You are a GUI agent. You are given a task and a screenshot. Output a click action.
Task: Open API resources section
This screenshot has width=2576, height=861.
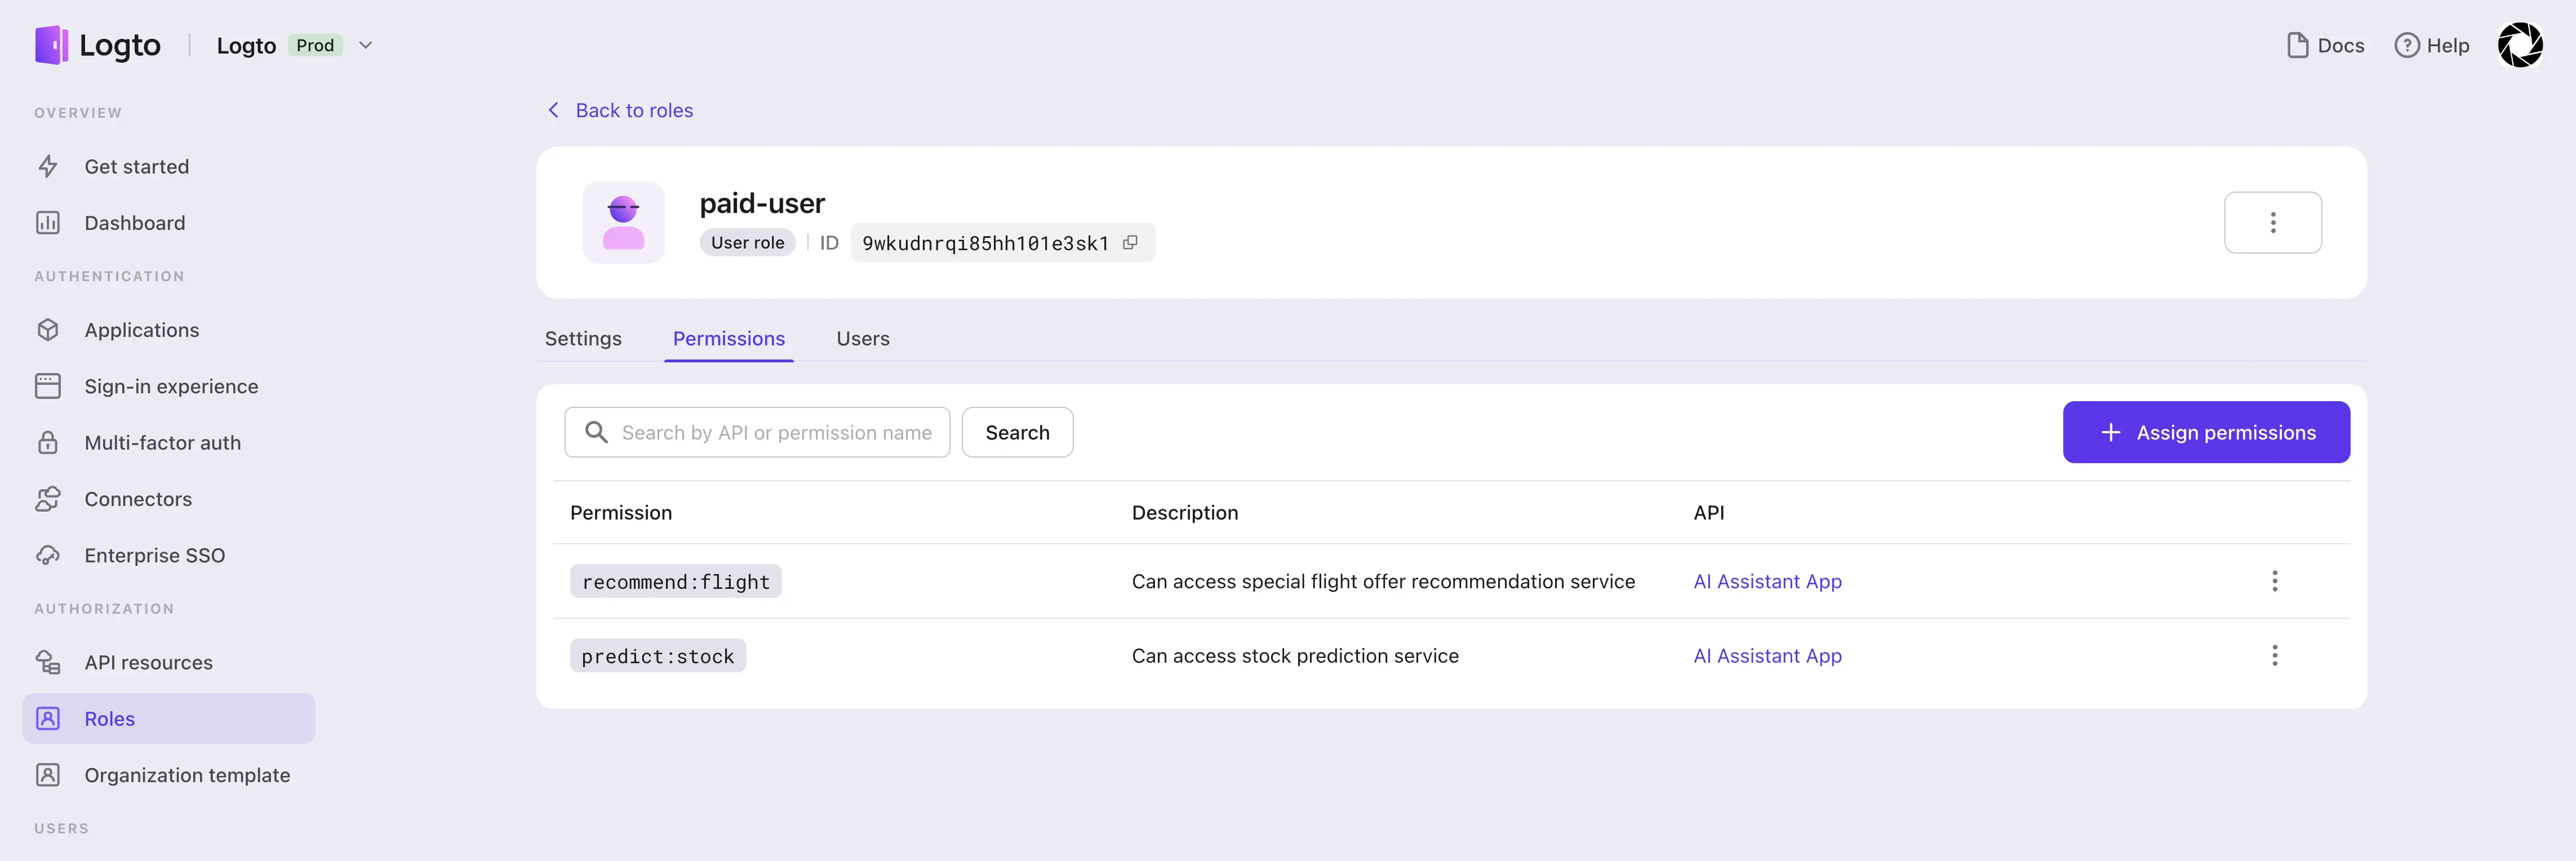pyautogui.click(x=147, y=662)
